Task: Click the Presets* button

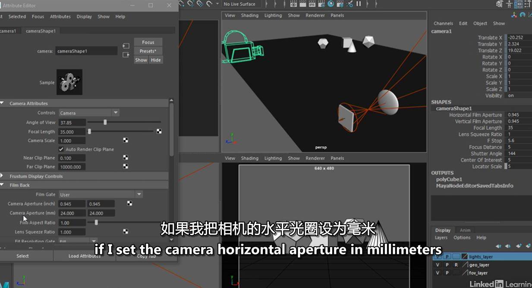Action: point(148,51)
